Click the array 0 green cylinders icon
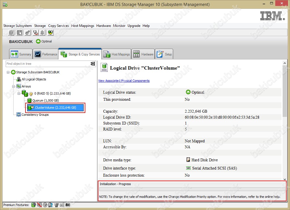 25,93
